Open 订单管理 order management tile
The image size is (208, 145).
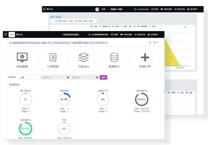click(53, 60)
